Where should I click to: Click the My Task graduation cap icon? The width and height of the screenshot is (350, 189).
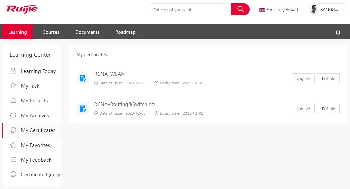click(13, 86)
